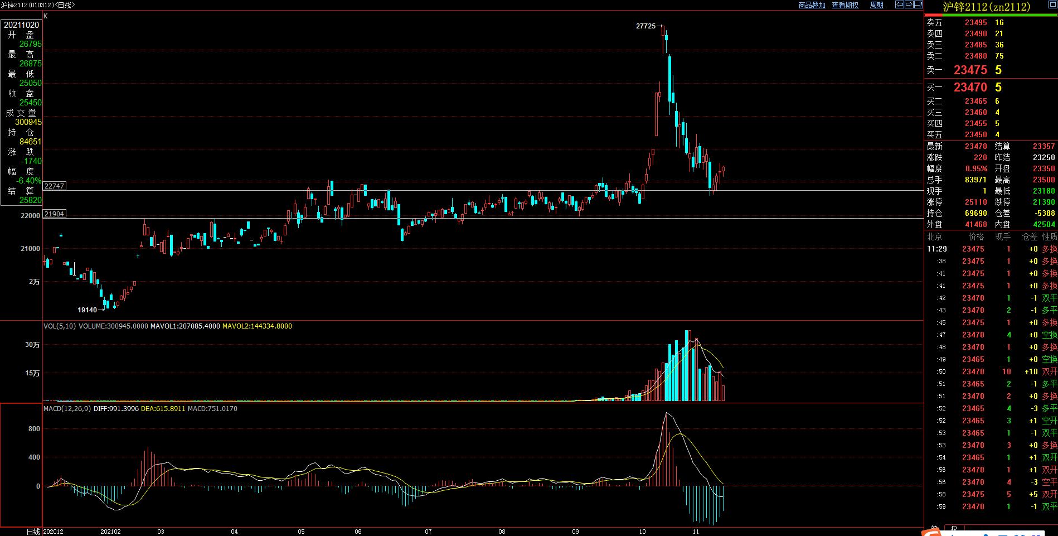Viewport: 1058px width, 536px height.
Task: Click the 卖四 price 23490
Action: [976, 34]
